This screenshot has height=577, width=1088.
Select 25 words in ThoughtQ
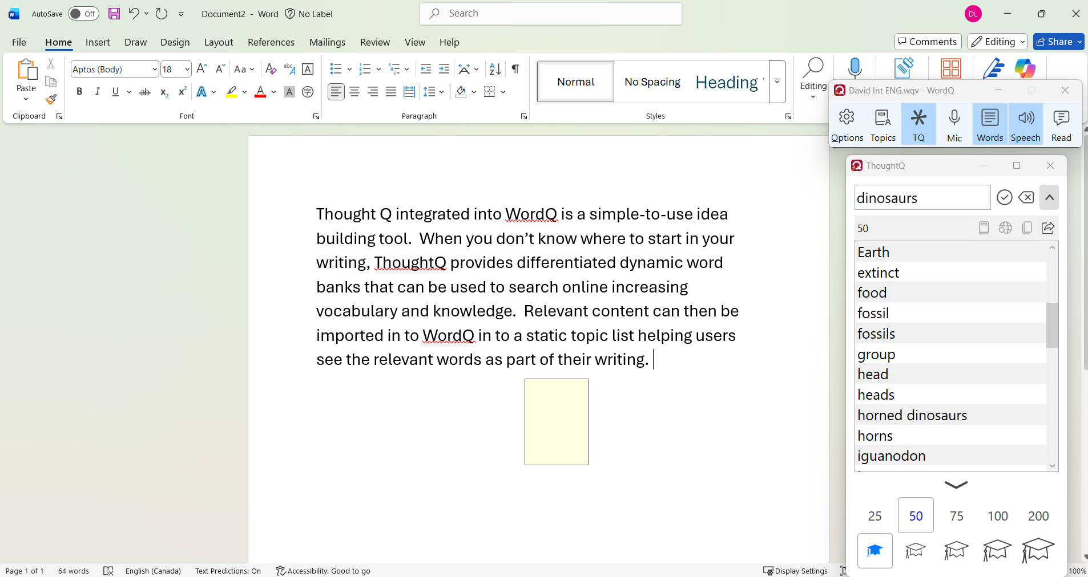point(875,516)
